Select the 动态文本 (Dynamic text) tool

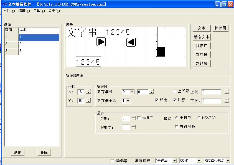pos(201,37)
